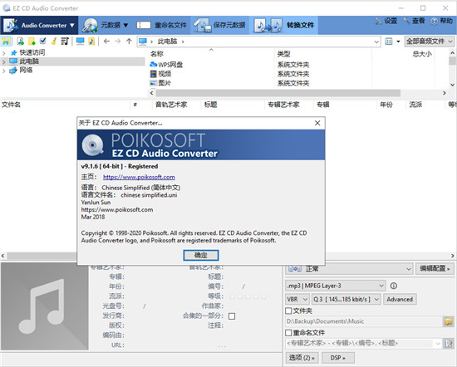Click the 总大小 column header

click(422, 54)
